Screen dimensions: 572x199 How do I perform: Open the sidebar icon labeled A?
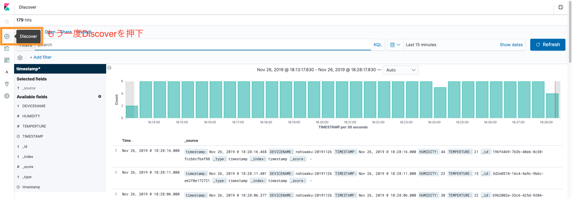(7, 72)
